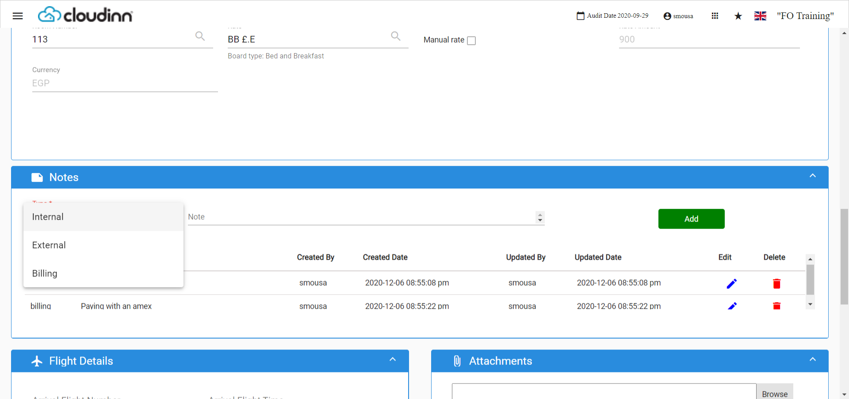Click the Currency field showing EGP

[x=125, y=83]
